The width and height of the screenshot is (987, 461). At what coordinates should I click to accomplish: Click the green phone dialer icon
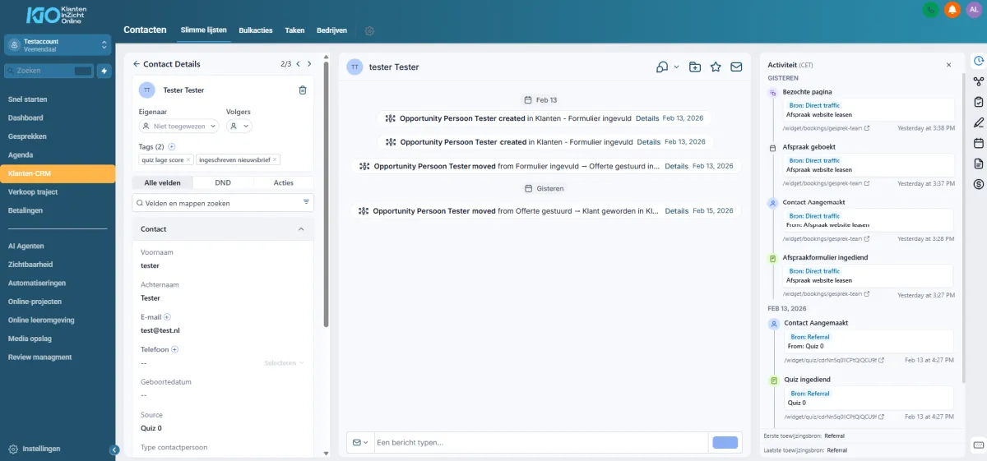(x=931, y=10)
